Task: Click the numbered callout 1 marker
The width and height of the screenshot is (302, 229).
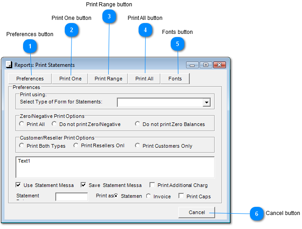Action: click(30, 46)
